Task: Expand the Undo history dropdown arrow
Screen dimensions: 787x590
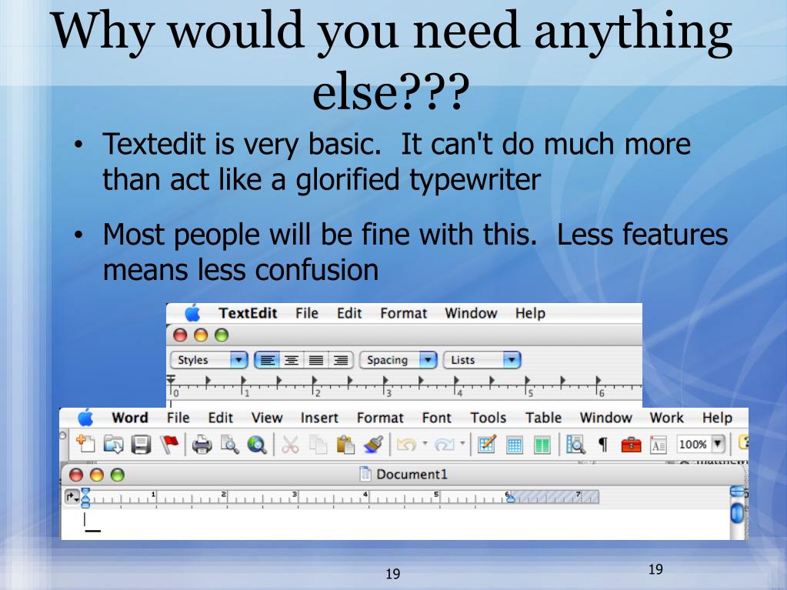Action: point(425,444)
